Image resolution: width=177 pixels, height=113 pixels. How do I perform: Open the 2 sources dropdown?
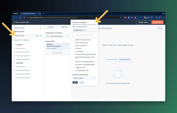[26, 40]
